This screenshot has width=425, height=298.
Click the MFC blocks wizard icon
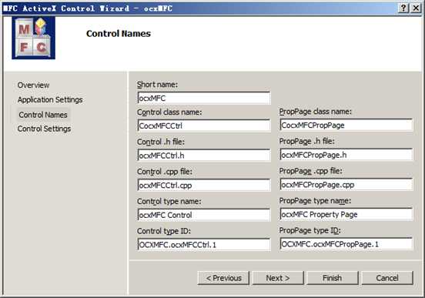tap(33, 38)
